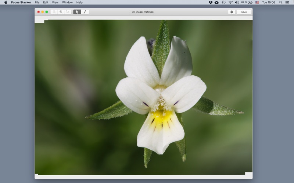Viewport: 294px width, 183px height.
Task: Click the Dropbox menu bar icon
Action: (210, 2)
